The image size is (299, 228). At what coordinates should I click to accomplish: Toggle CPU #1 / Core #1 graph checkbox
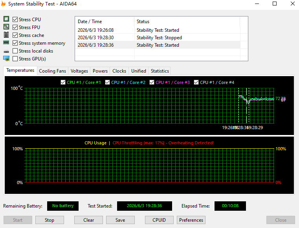tap(63, 82)
